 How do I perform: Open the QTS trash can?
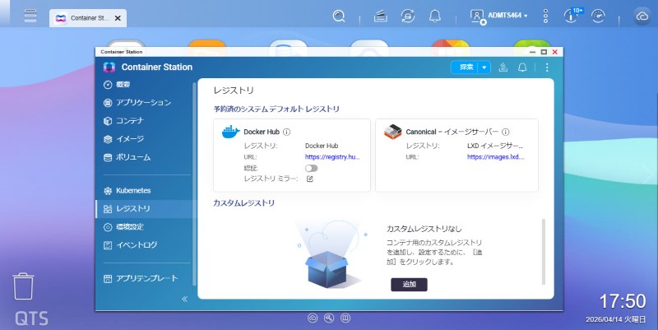[x=24, y=287]
